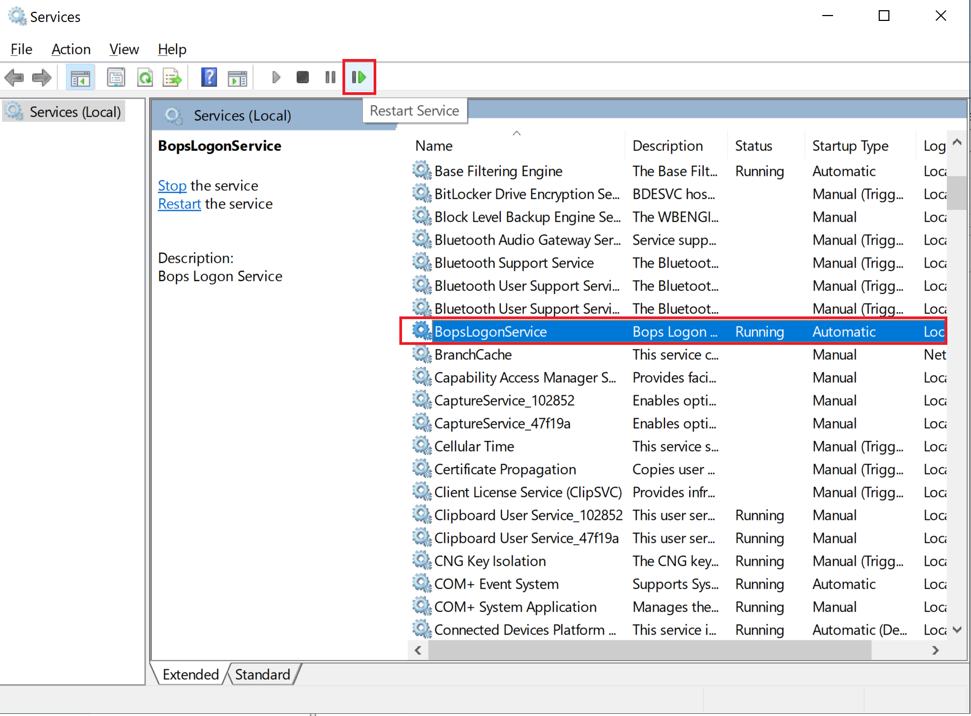Open the Action menu

pos(71,49)
